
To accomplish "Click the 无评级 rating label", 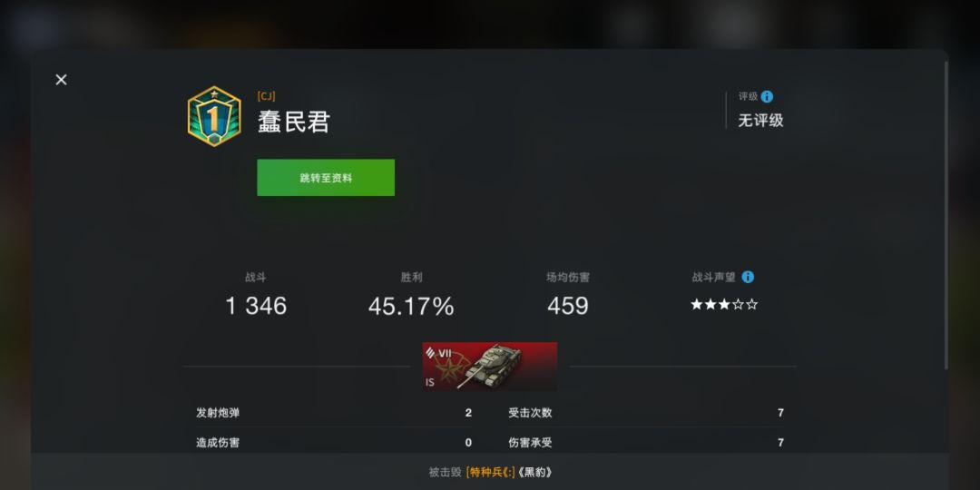I will [x=760, y=120].
